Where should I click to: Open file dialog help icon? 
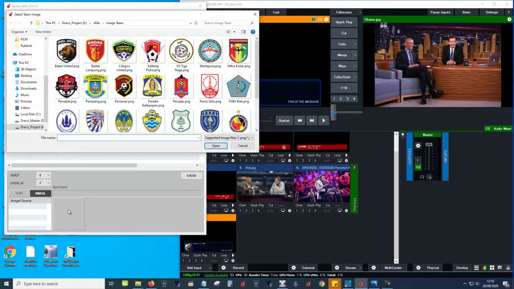coord(253,32)
